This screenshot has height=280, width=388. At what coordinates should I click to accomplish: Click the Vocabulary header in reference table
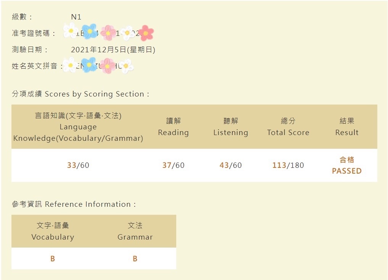coord(53,231)
